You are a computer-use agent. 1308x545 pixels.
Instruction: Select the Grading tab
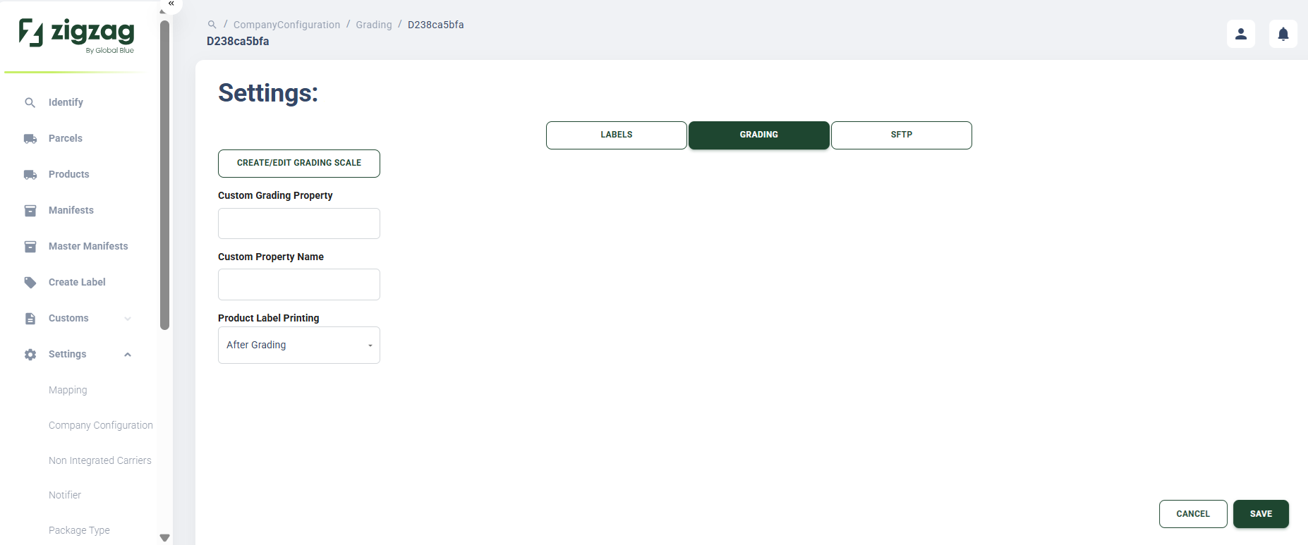759,135
